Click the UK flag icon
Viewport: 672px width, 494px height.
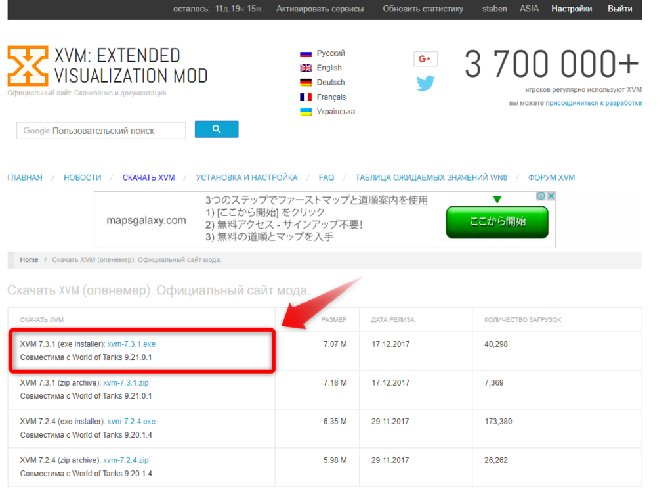pos(306,68)
